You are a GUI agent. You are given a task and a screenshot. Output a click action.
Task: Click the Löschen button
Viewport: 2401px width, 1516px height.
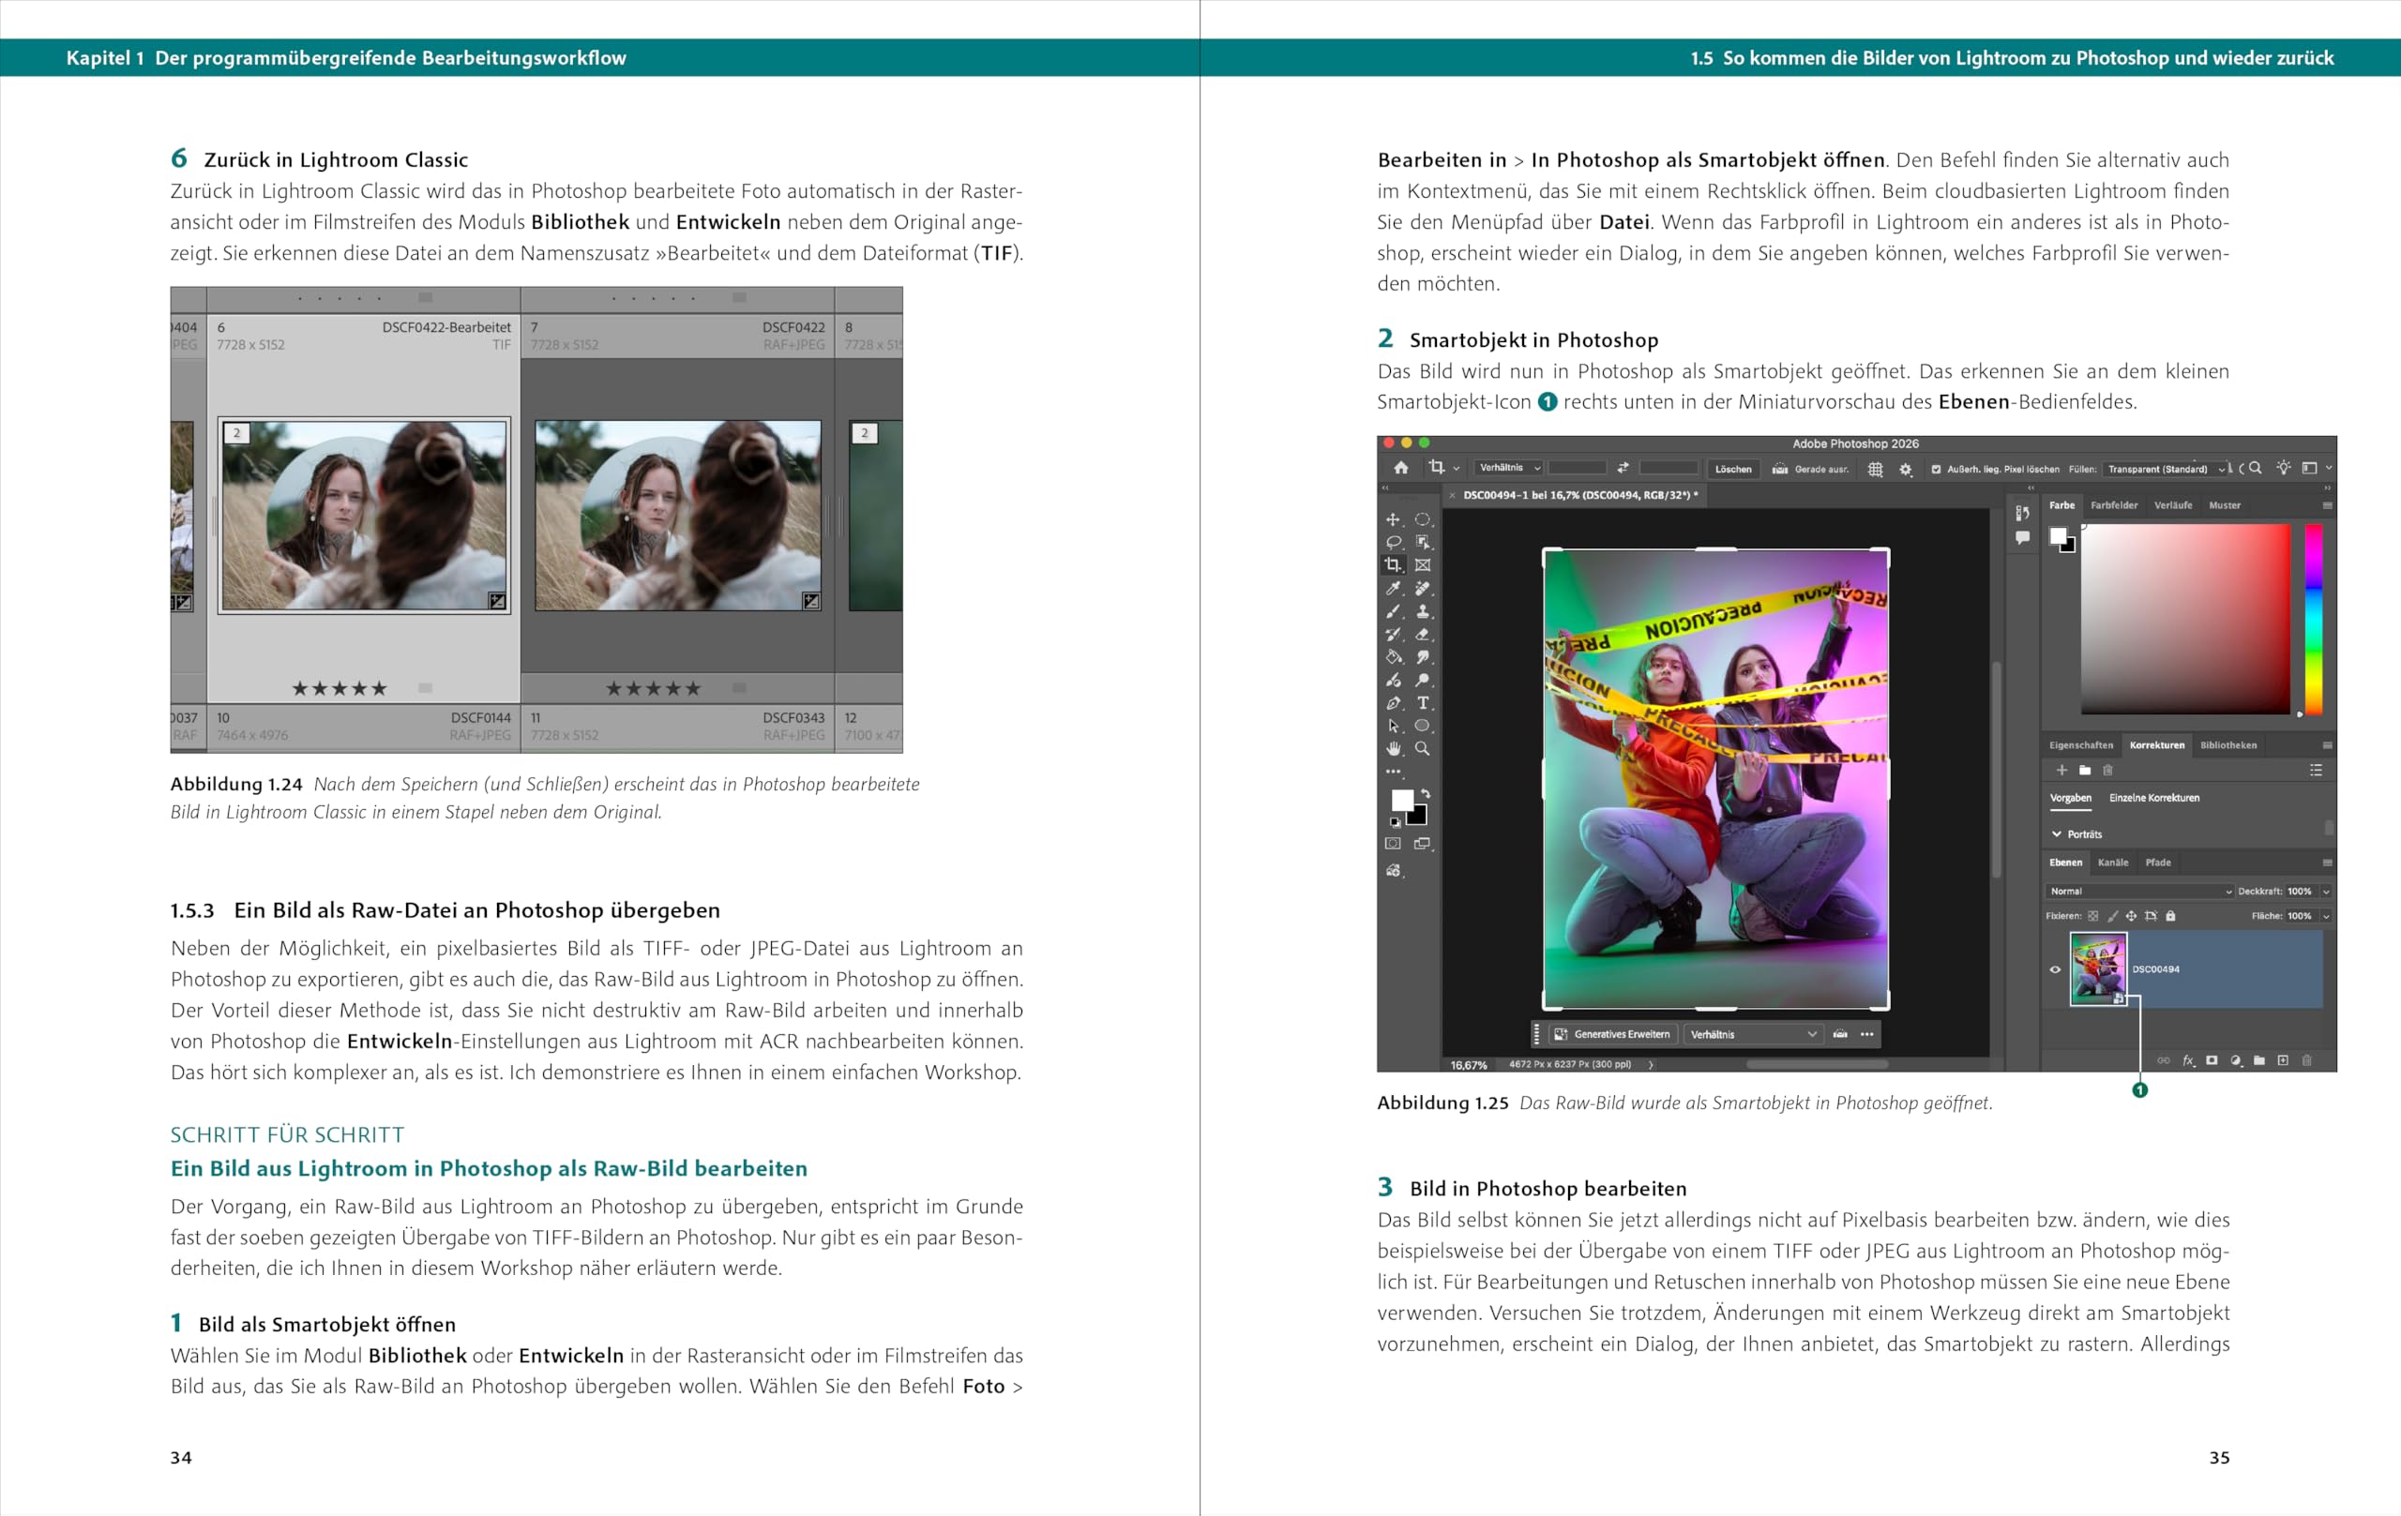click(1734, 470)
